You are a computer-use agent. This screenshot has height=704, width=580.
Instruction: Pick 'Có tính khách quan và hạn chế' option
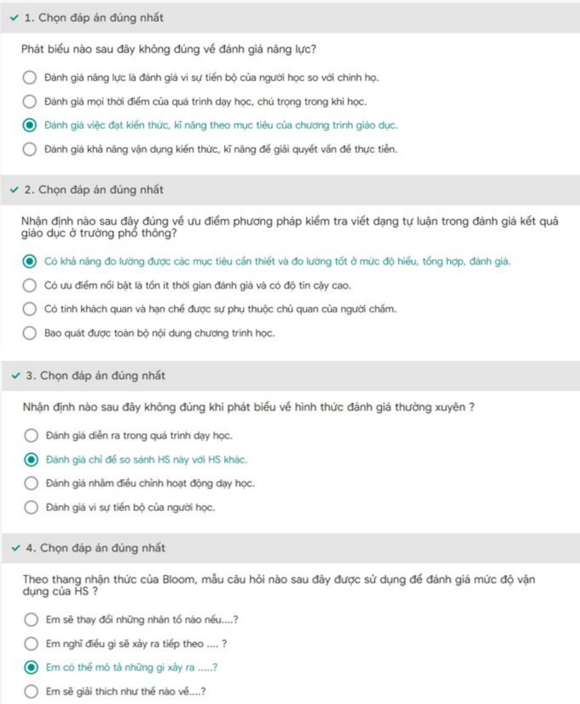tap(29, 309)
